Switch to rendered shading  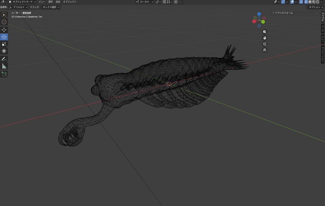[317, 2]
